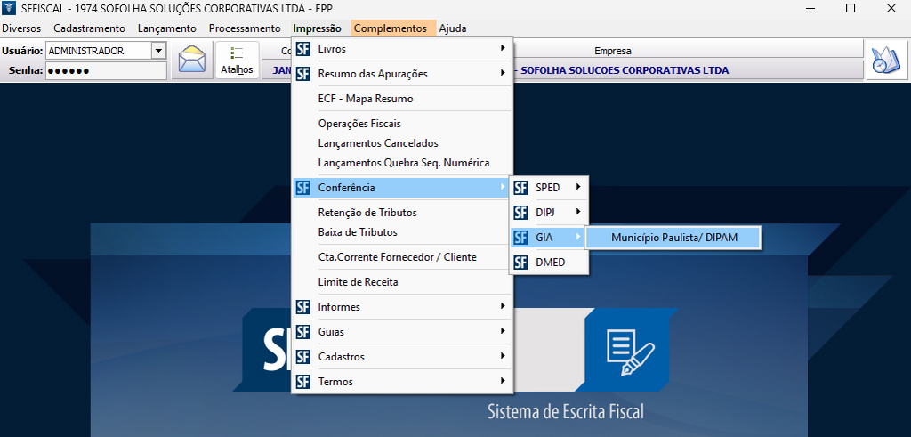The width and height of the screenshot is (911, 437).
Task: Open the Complementos menu
Action: (x=390, y=28)
